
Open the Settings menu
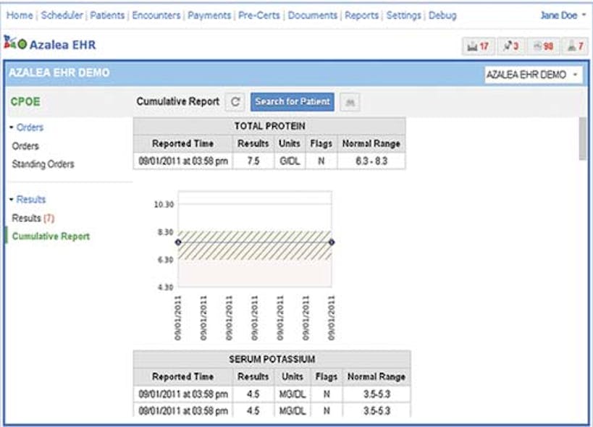[403, 15]
